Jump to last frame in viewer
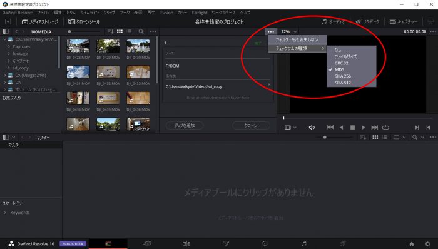 [374, 127]
